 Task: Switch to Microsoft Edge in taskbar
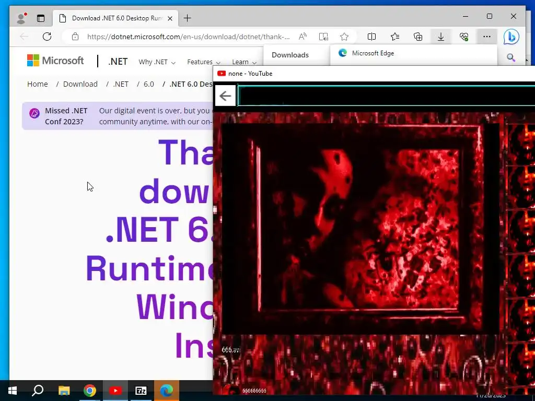167,391
